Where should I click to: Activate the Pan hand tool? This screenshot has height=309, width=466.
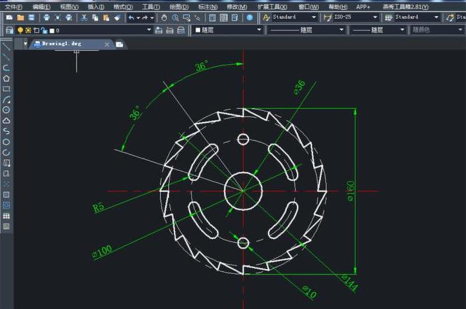164,18
